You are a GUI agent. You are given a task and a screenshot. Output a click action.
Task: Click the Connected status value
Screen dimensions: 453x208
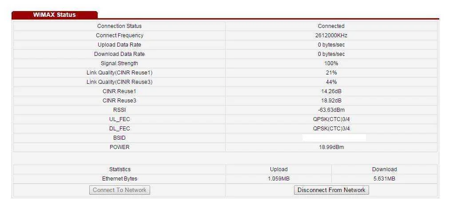coord(331,26)
